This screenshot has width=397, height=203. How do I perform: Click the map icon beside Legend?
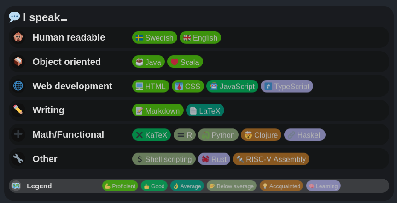[16, 186]
